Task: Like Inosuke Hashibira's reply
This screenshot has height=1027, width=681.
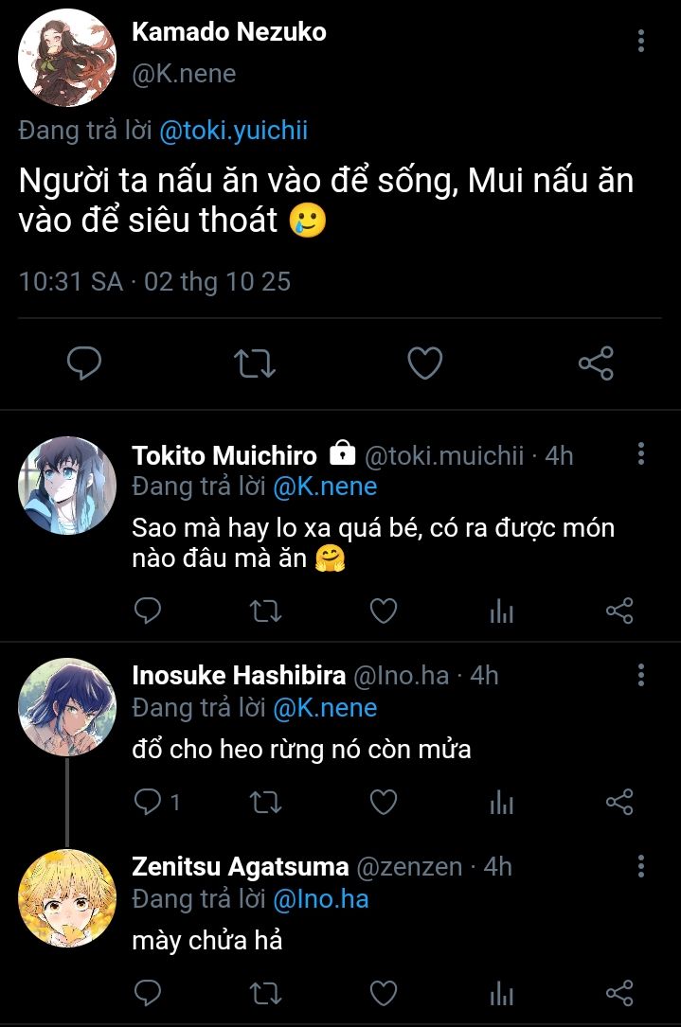Action: 383,803
